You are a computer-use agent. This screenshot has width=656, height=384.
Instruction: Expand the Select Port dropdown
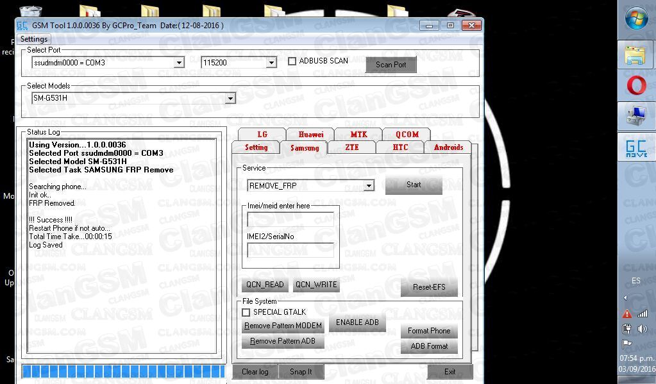[179, 63]
